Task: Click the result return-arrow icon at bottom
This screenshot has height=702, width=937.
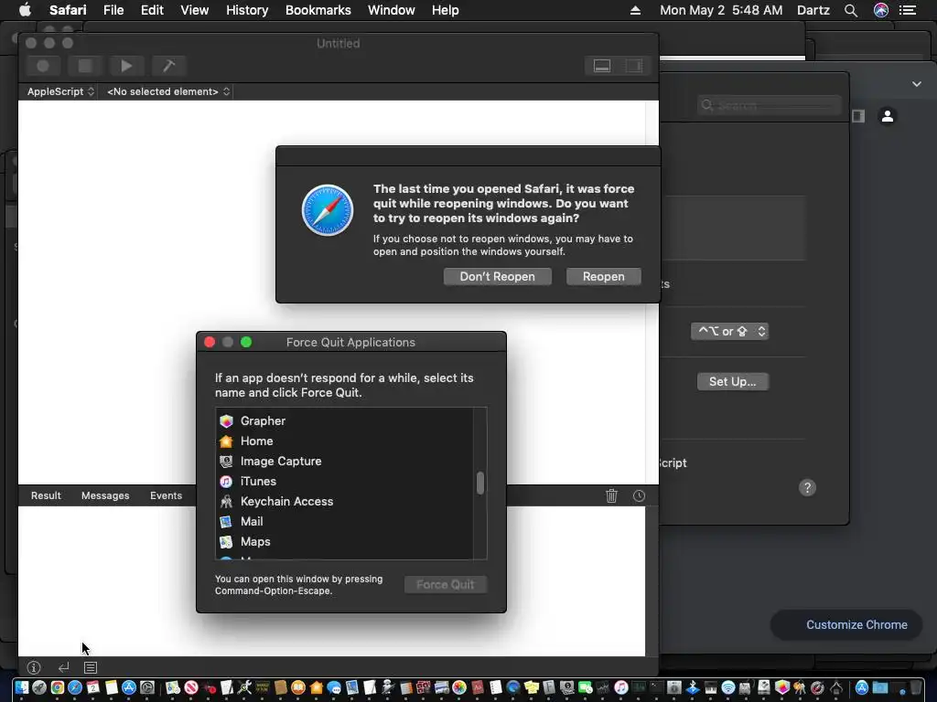Action: [x=63, y=667]
